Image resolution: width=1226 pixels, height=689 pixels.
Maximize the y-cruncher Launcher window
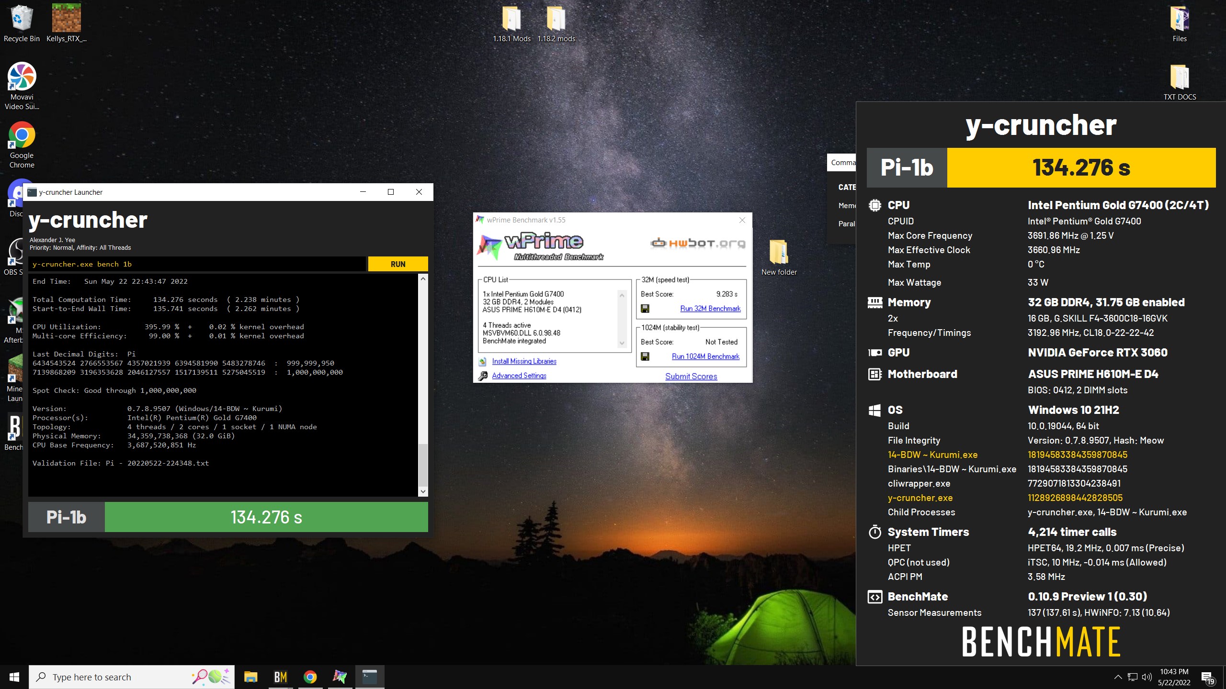(x=391, y=192)
